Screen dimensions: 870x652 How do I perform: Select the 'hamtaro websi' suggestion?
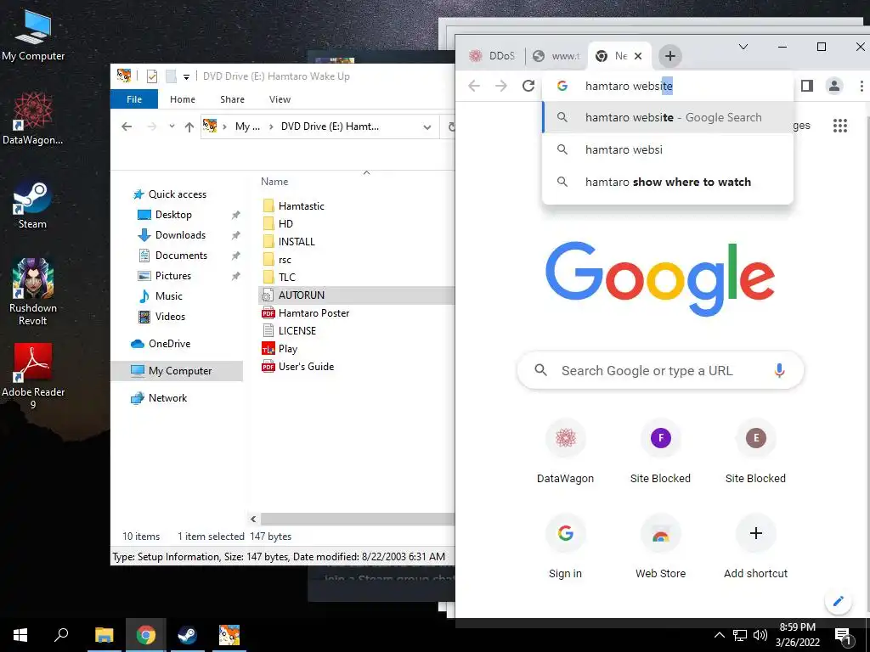click(x=668, y=149)
